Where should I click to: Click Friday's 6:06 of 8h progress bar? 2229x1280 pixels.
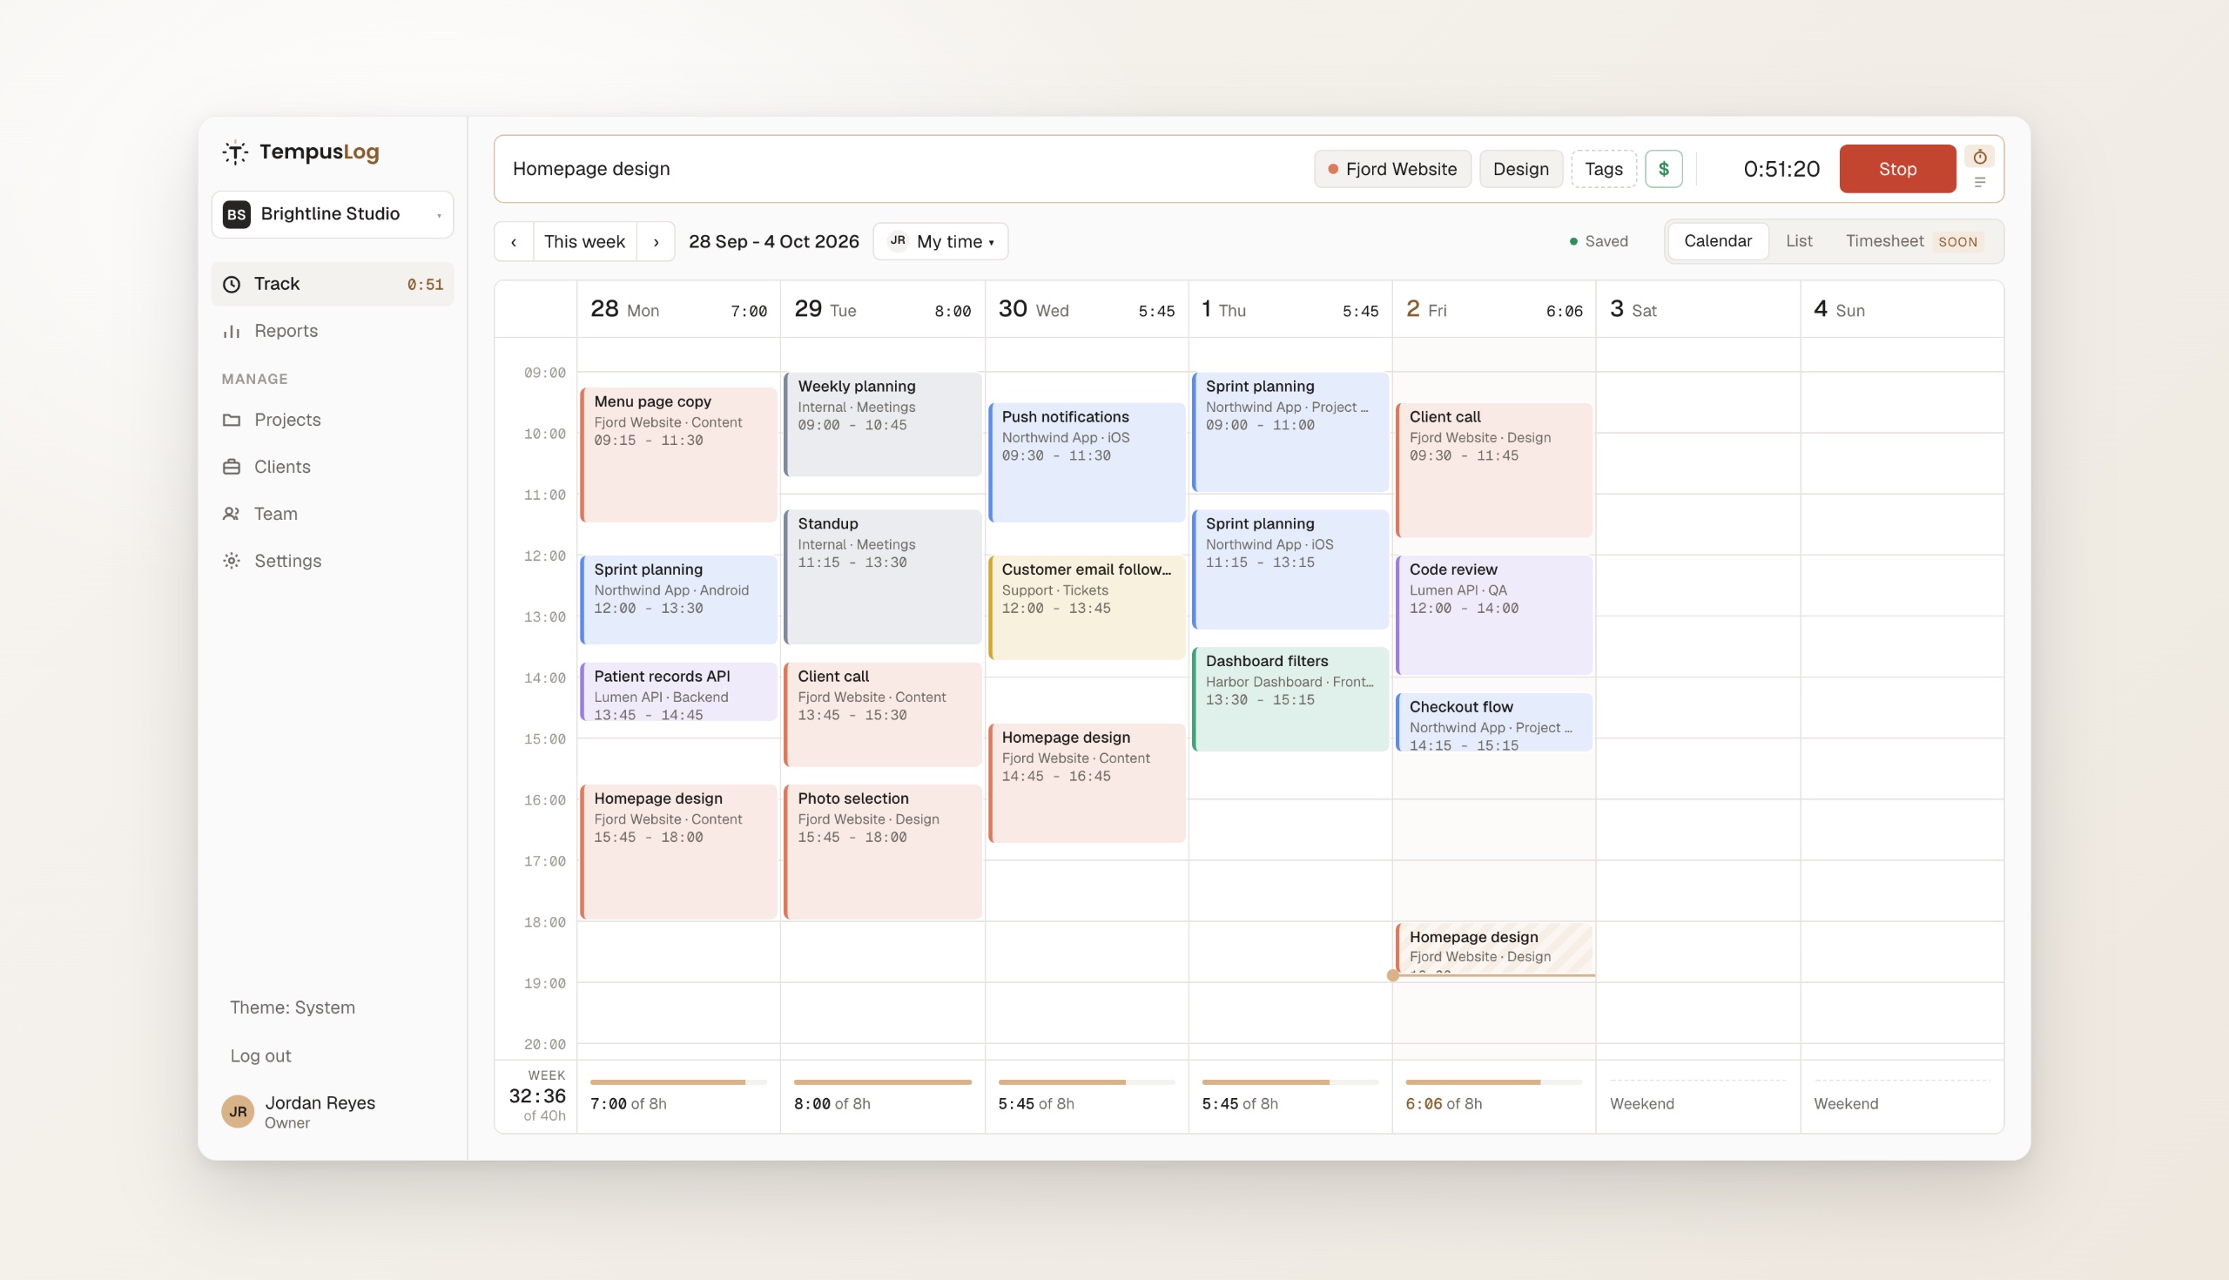click(x=1494, y=1082)
